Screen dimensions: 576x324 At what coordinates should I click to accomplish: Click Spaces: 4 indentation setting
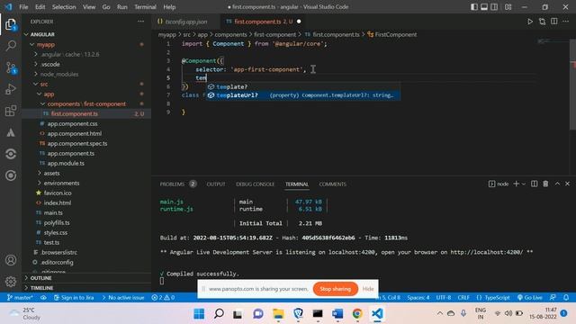point(418,298)
